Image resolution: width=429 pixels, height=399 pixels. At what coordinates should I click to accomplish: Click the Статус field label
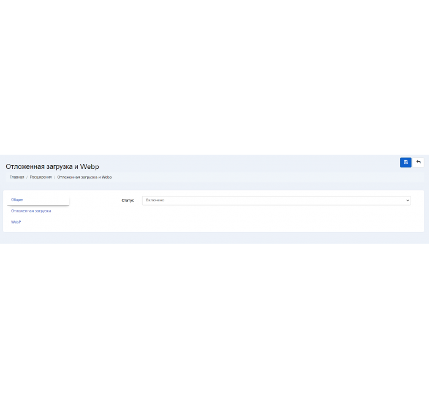point(127,201)
